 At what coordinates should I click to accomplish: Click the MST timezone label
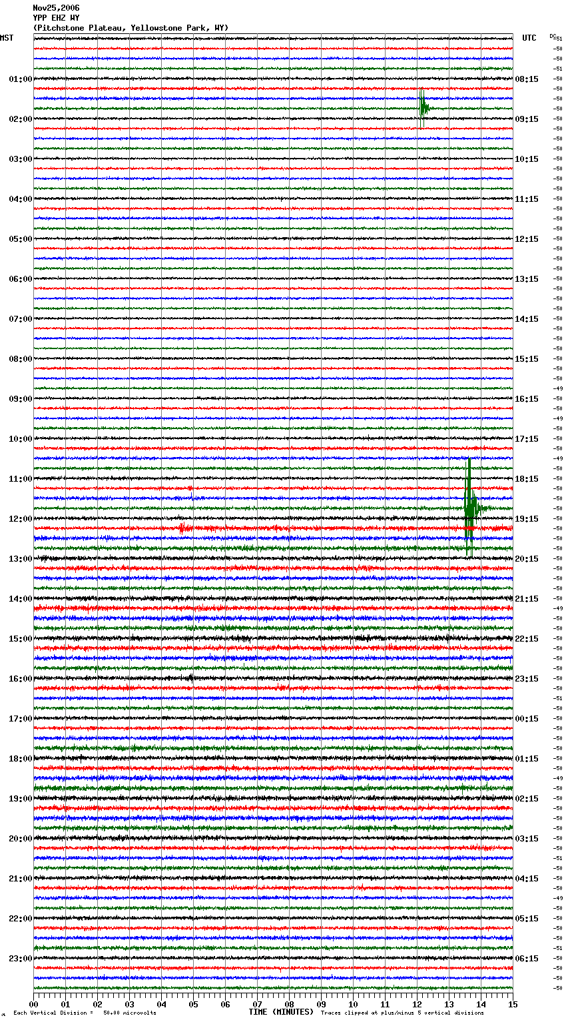coord(7,38)
